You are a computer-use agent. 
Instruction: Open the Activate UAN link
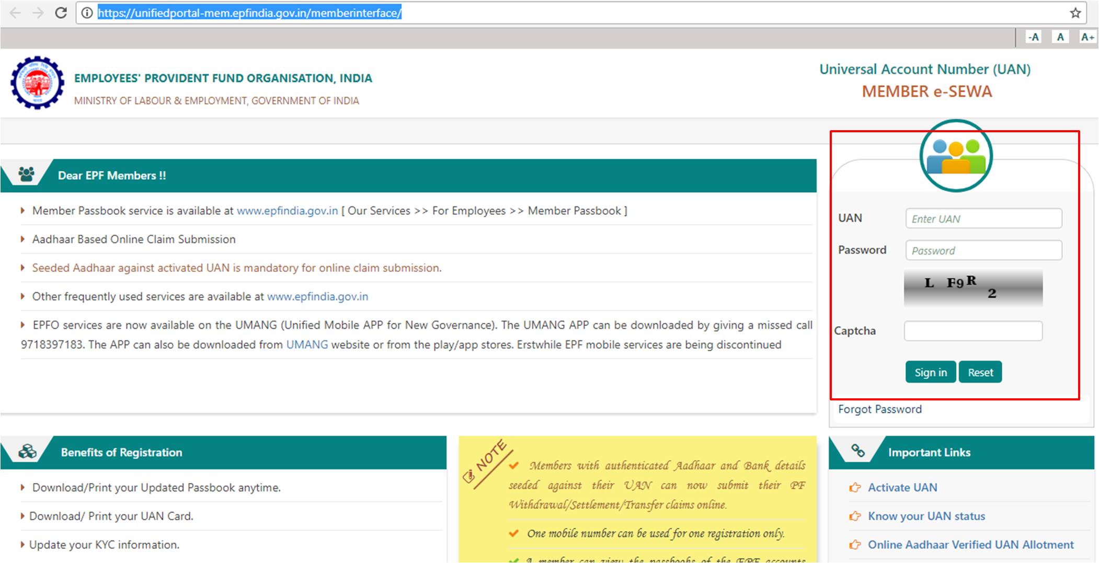[902, 487]
